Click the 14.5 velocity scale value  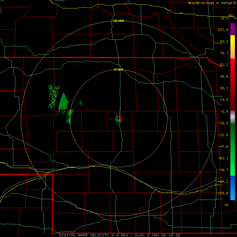pyautogui.click(x=224, y=100)
